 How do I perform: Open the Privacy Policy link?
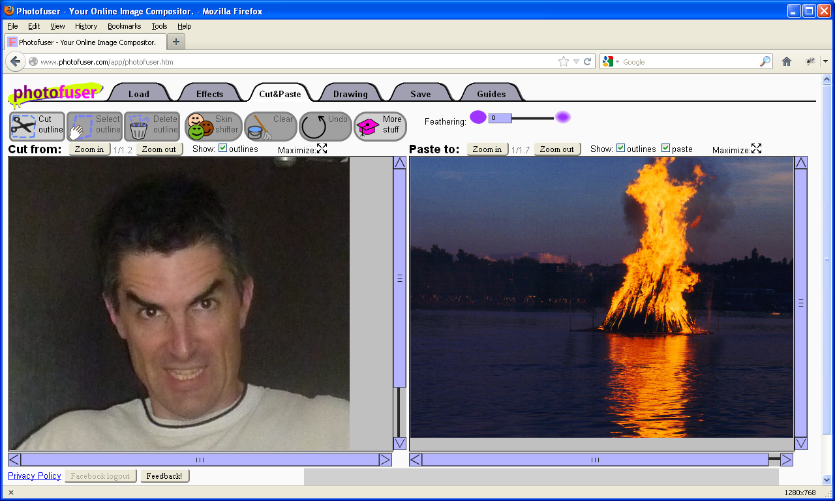tap(35, 476)
